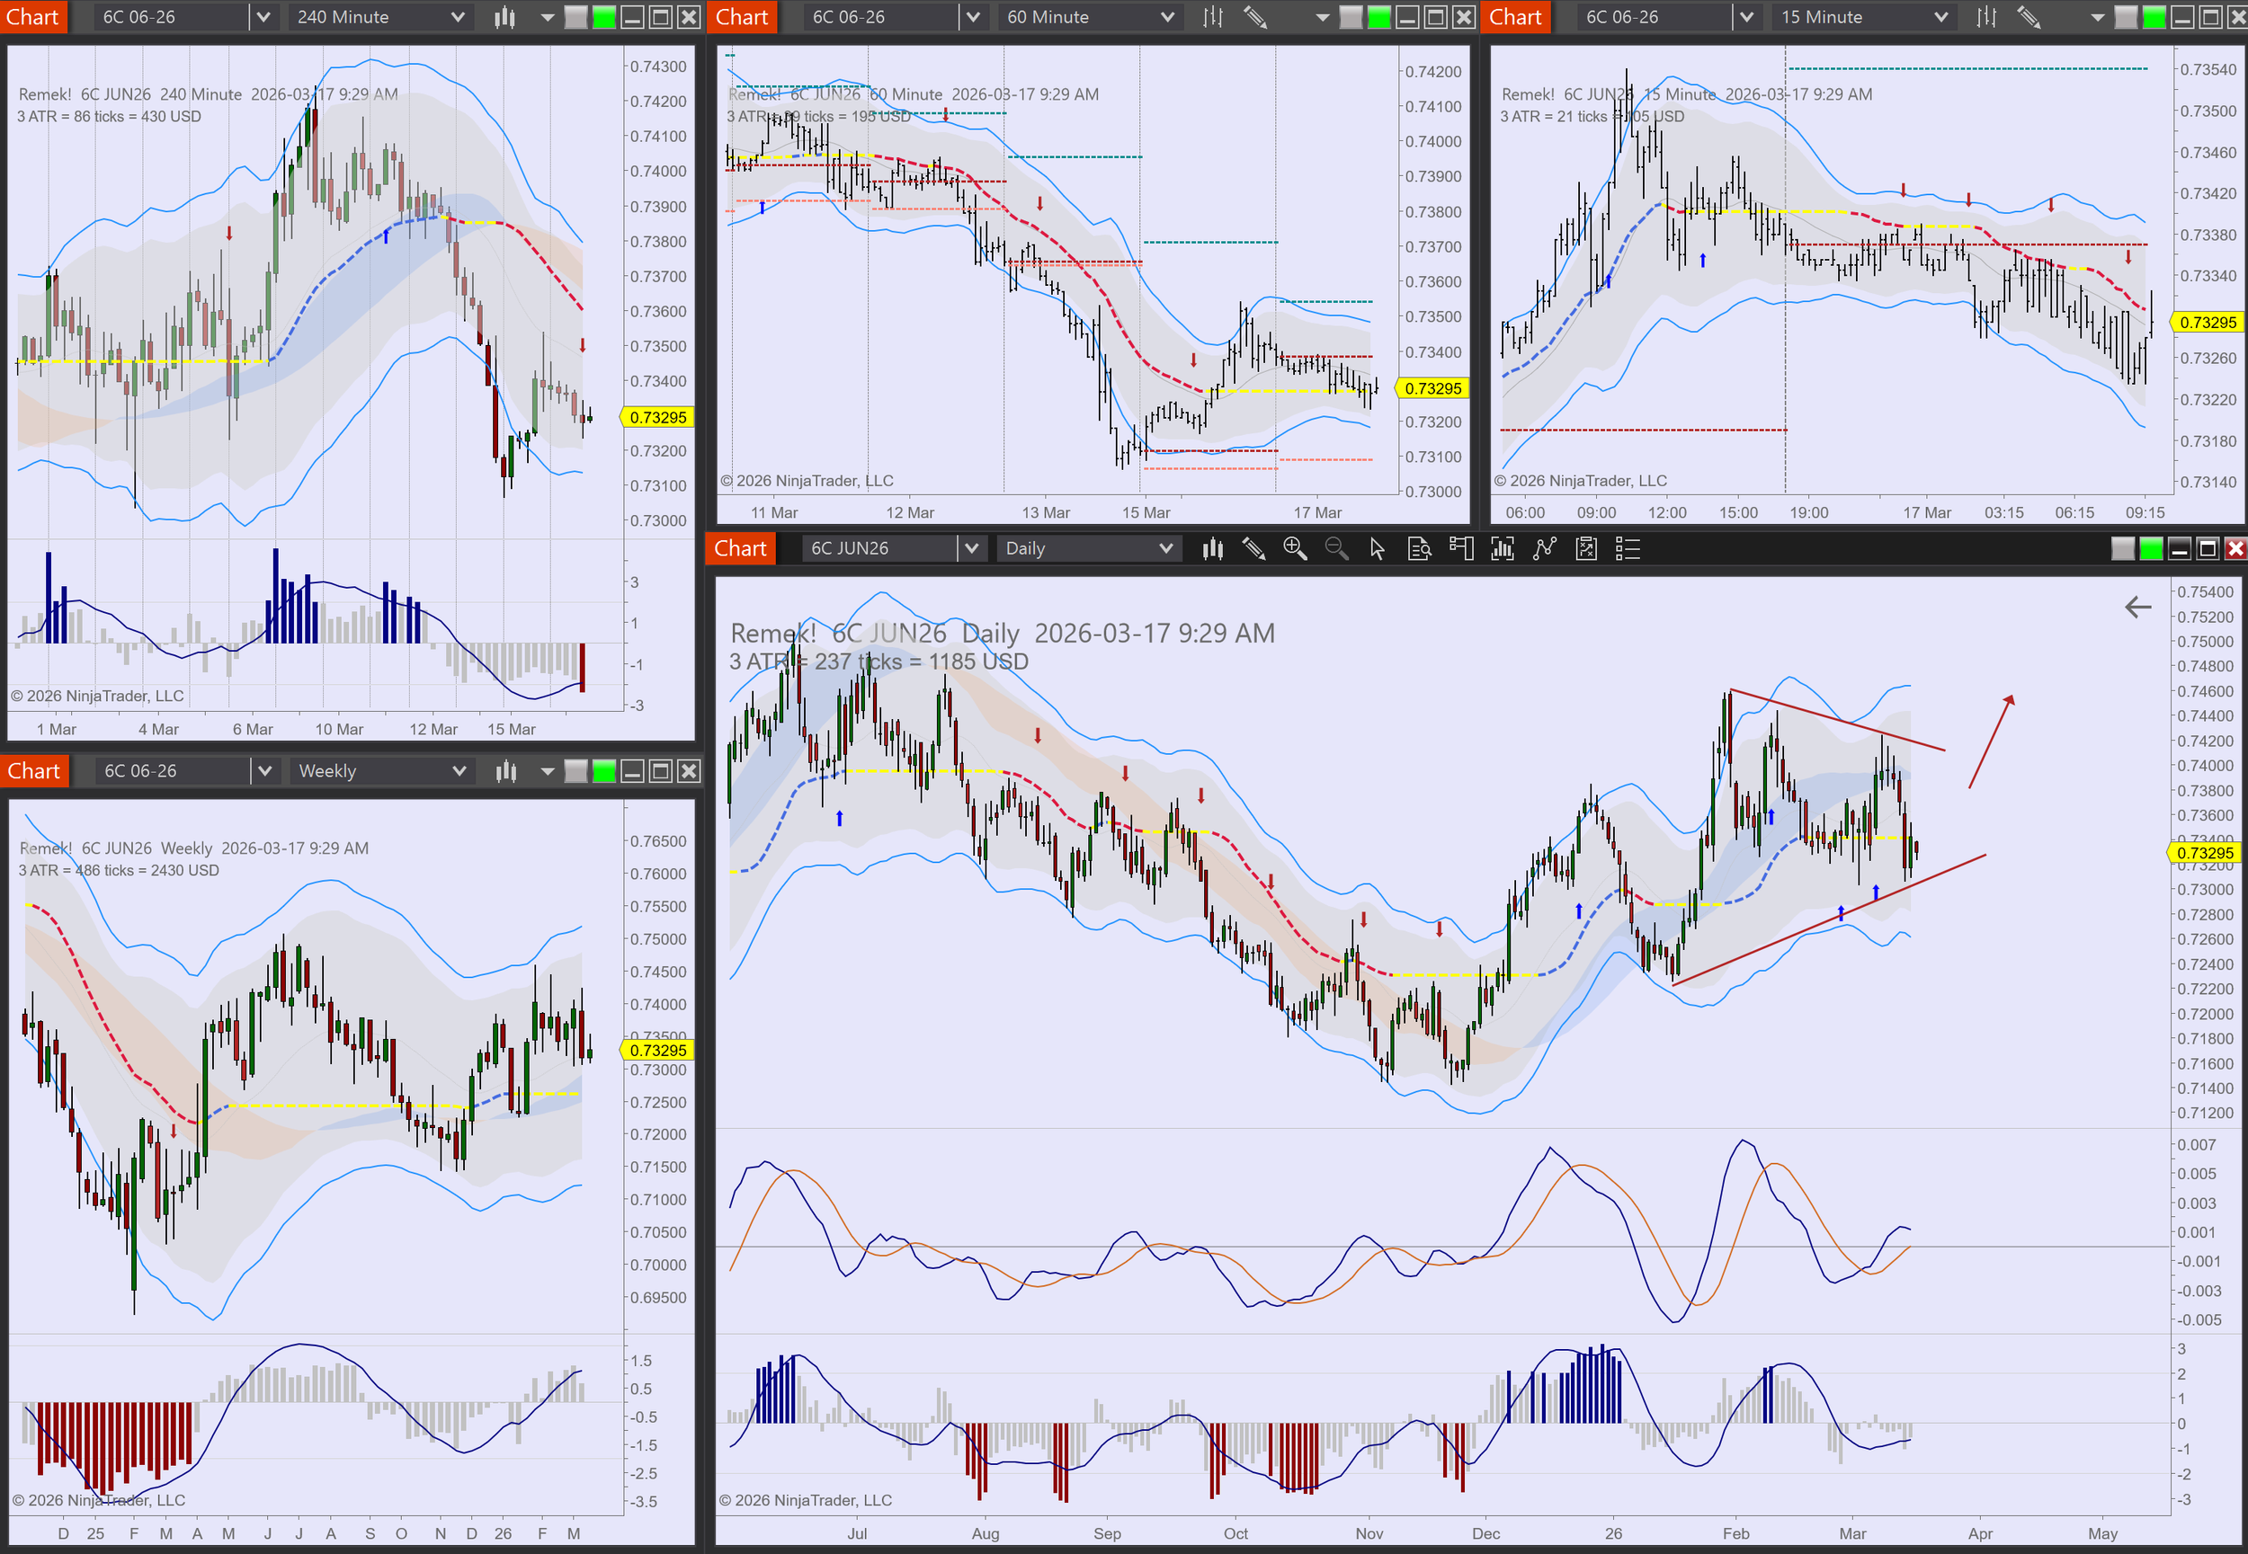Screen dimensions: 2248x1554
Task: Click the zoom out magnifier icon
Action: 1336,549
